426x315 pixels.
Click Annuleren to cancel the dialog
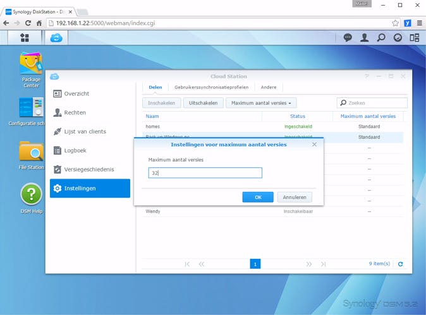click(x=295, y=197)
